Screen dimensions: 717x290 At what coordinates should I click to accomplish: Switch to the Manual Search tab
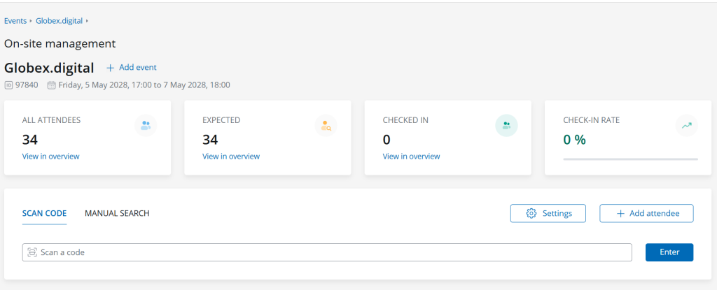pyautogui.click(x=117, y=213)
